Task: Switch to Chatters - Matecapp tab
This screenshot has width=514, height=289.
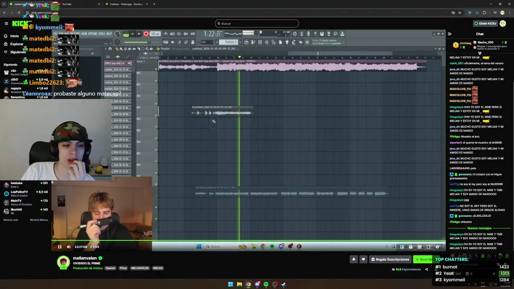Action: [126, 4]
